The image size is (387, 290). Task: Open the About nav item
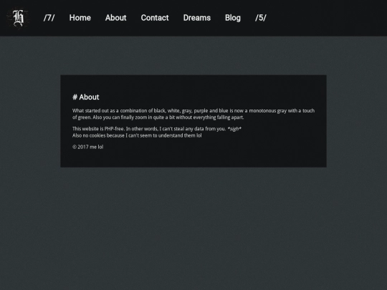click(116, 18)
